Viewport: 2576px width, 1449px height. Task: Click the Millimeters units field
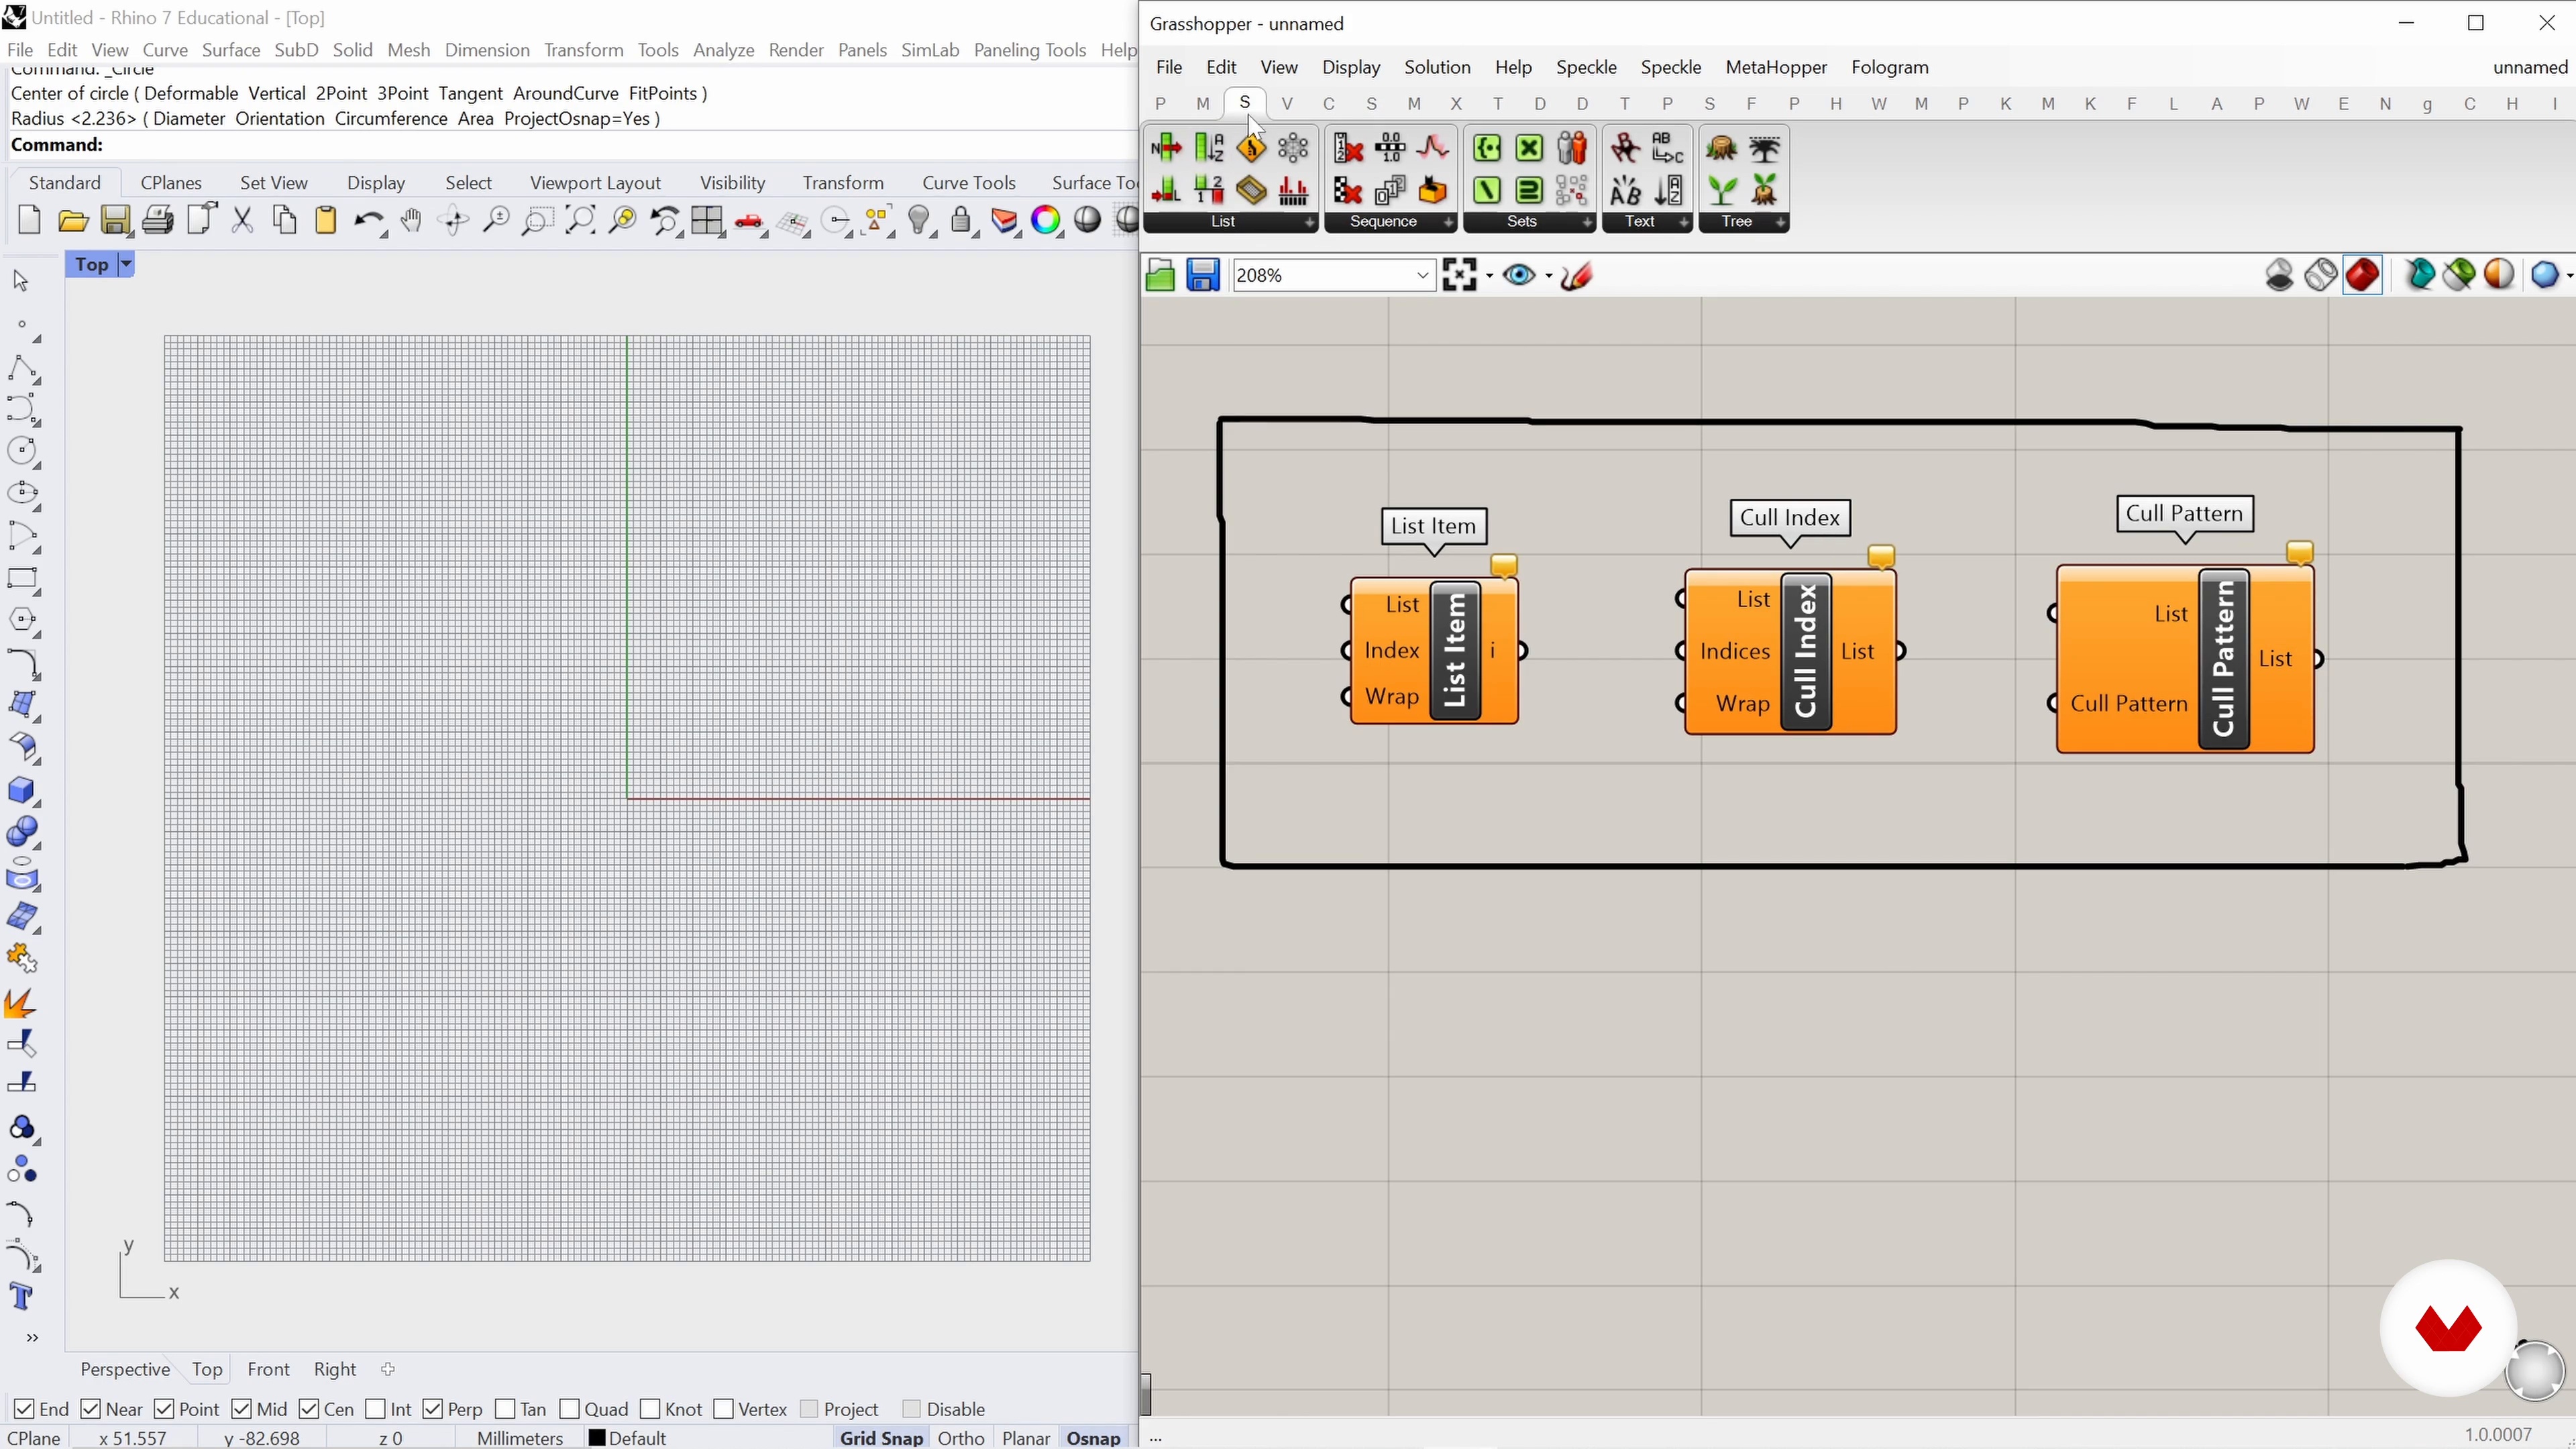point(520,1438)
